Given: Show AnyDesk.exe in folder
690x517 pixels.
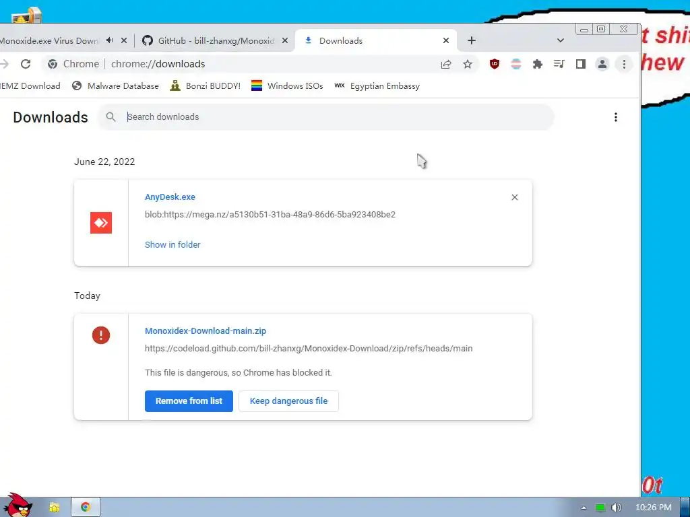Looking at the screenshot, I should [x=172, y=245].
